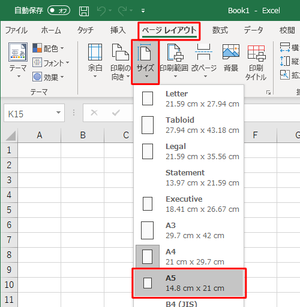The height and width of the screenshot is (307, 300).
Task: Click the サイズ paper size button
Action: [x=145, y=62]
